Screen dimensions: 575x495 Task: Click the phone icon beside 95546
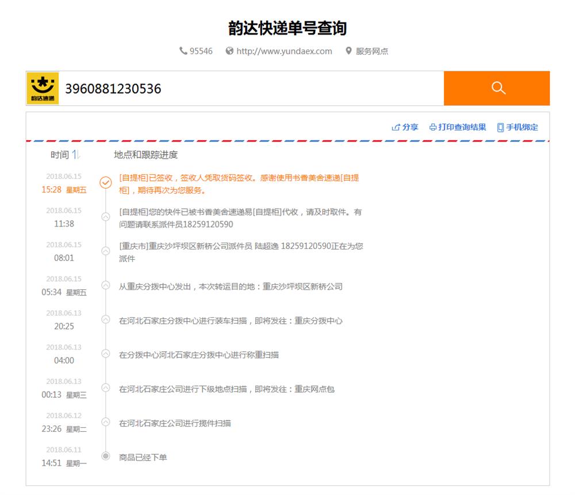(x=183, y=51)
